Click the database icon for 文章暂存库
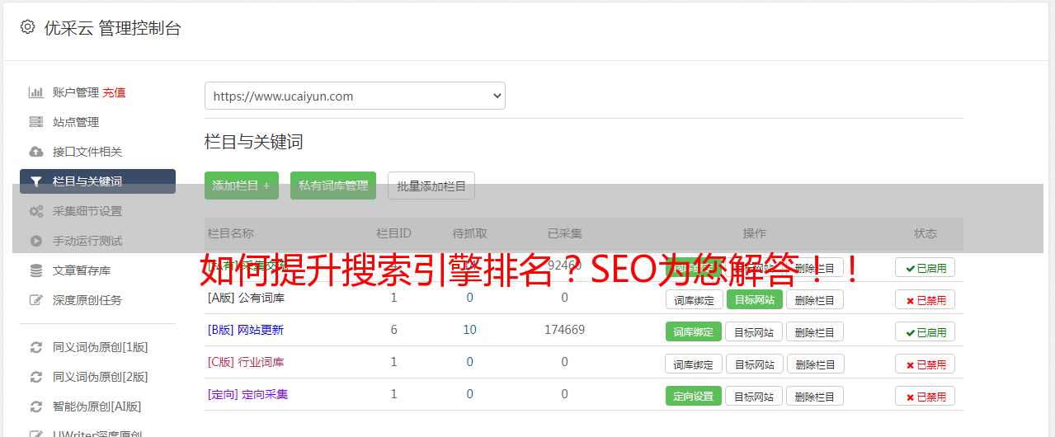The image size is (1055, 437). click(35, 270)
